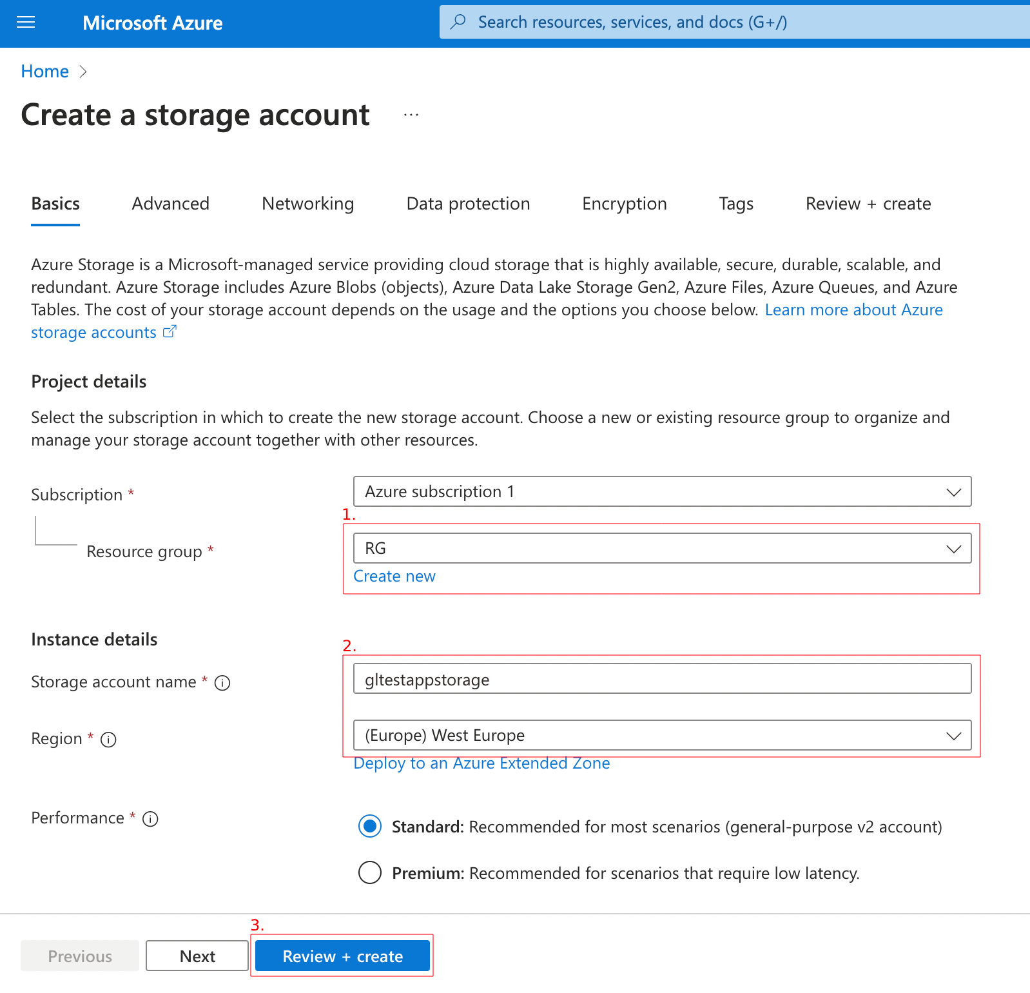The width and height of the screenshot is (1030, 993).
Task: Open the Networking tab
Action: pyautogui.click(x=308, y=204)
